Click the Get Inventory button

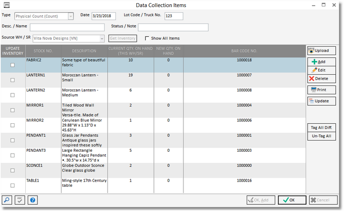(x=123, y=38)
